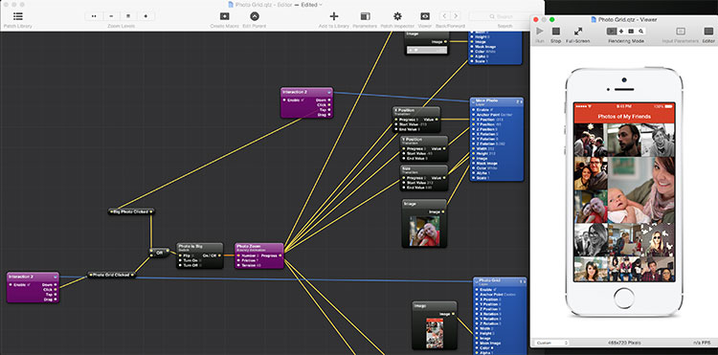Screen dimensions: 718x355
Task: Select the first Rendering Mode play-frame segment
Action: 612,32
